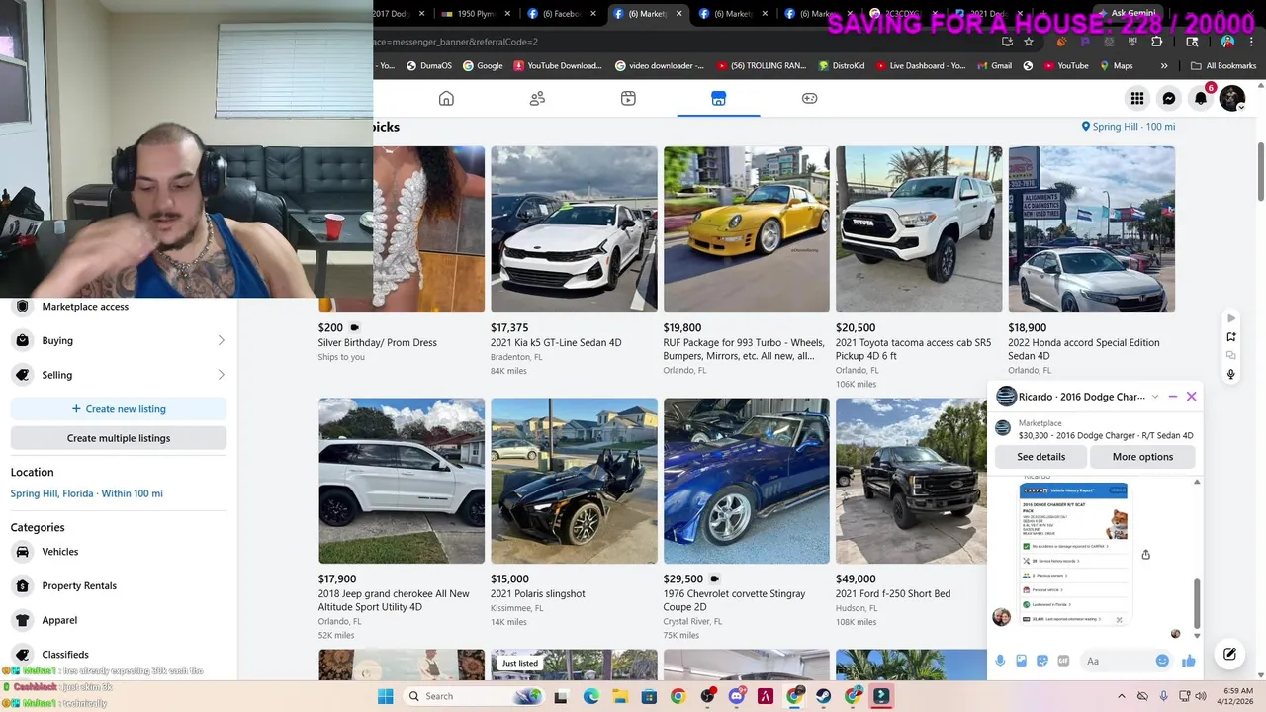Image resolution: width=1266 pixels, height=712 pixels.
Task: Open the emoji picker in message box
Action: click(1162, 661)
